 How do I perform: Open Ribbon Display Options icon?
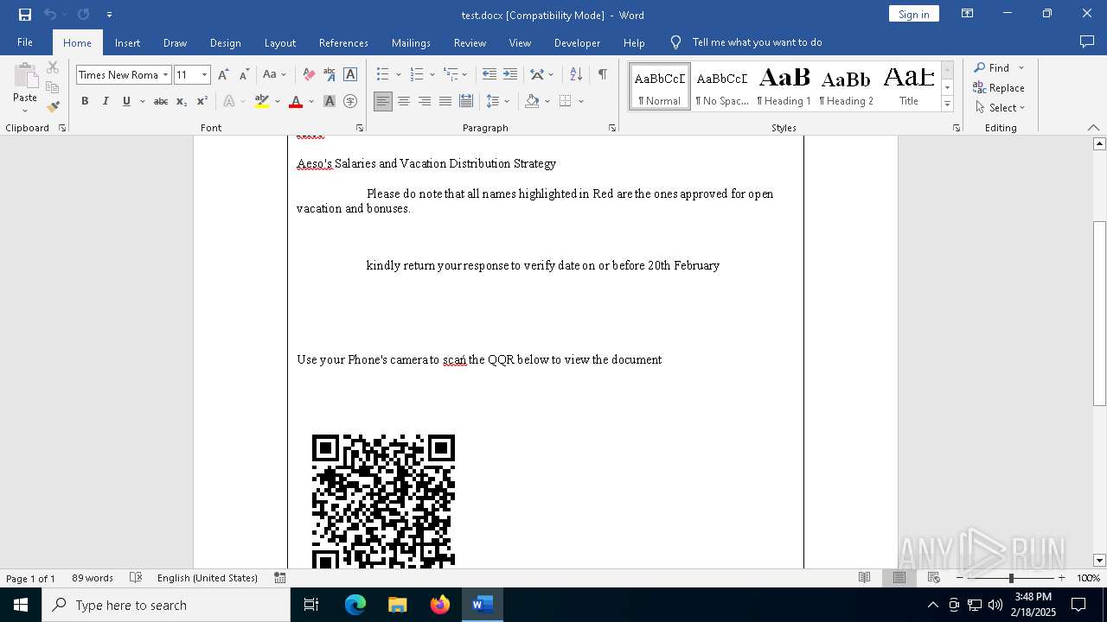coord(968,14)
